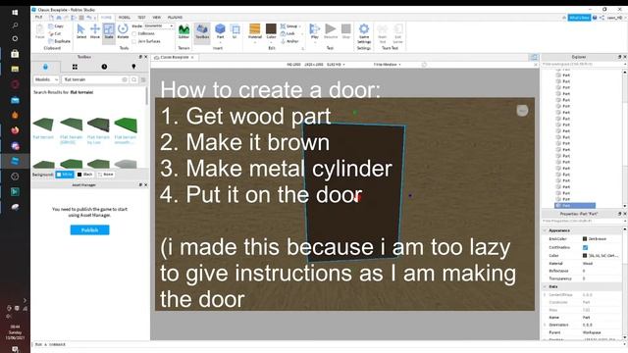This screenshot has width=628, height=353.
Task: Click the Material property value Wood
Action: click(x=588, y=264)
